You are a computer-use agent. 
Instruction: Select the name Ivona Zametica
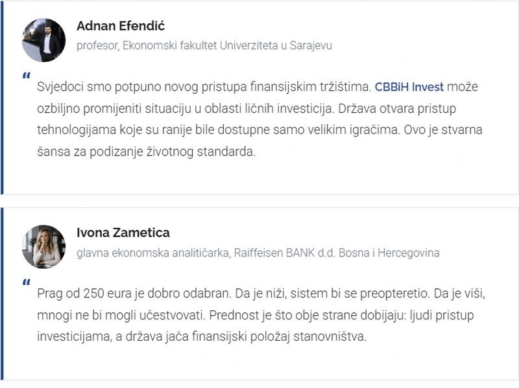[x=123, y=233]
